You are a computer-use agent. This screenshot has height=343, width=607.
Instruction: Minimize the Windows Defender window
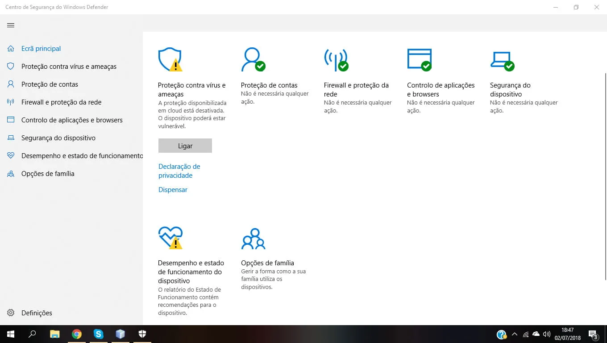pos(556,7)
